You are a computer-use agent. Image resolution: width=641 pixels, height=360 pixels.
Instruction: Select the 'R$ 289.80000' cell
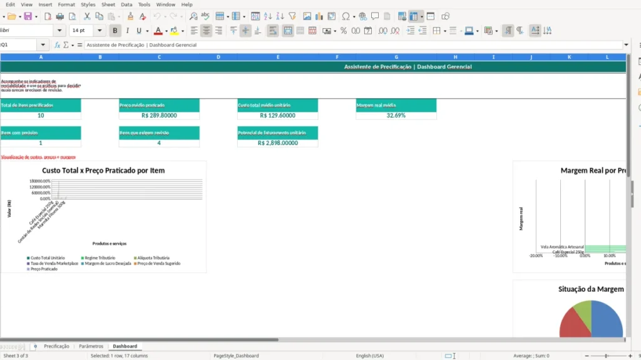click(x=159, y=116)
